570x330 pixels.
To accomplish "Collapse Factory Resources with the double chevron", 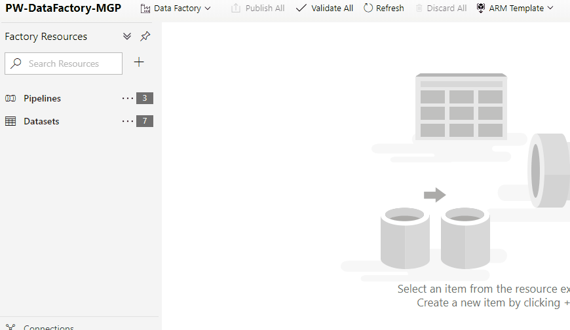I will coord(127,37).
